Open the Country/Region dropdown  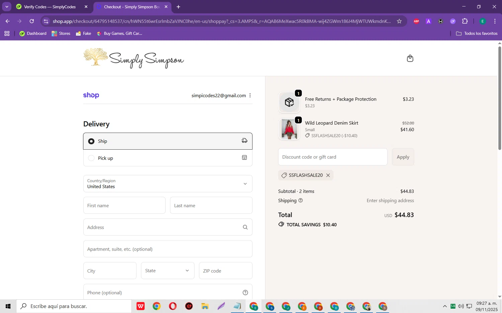click(x=168, y=184)
